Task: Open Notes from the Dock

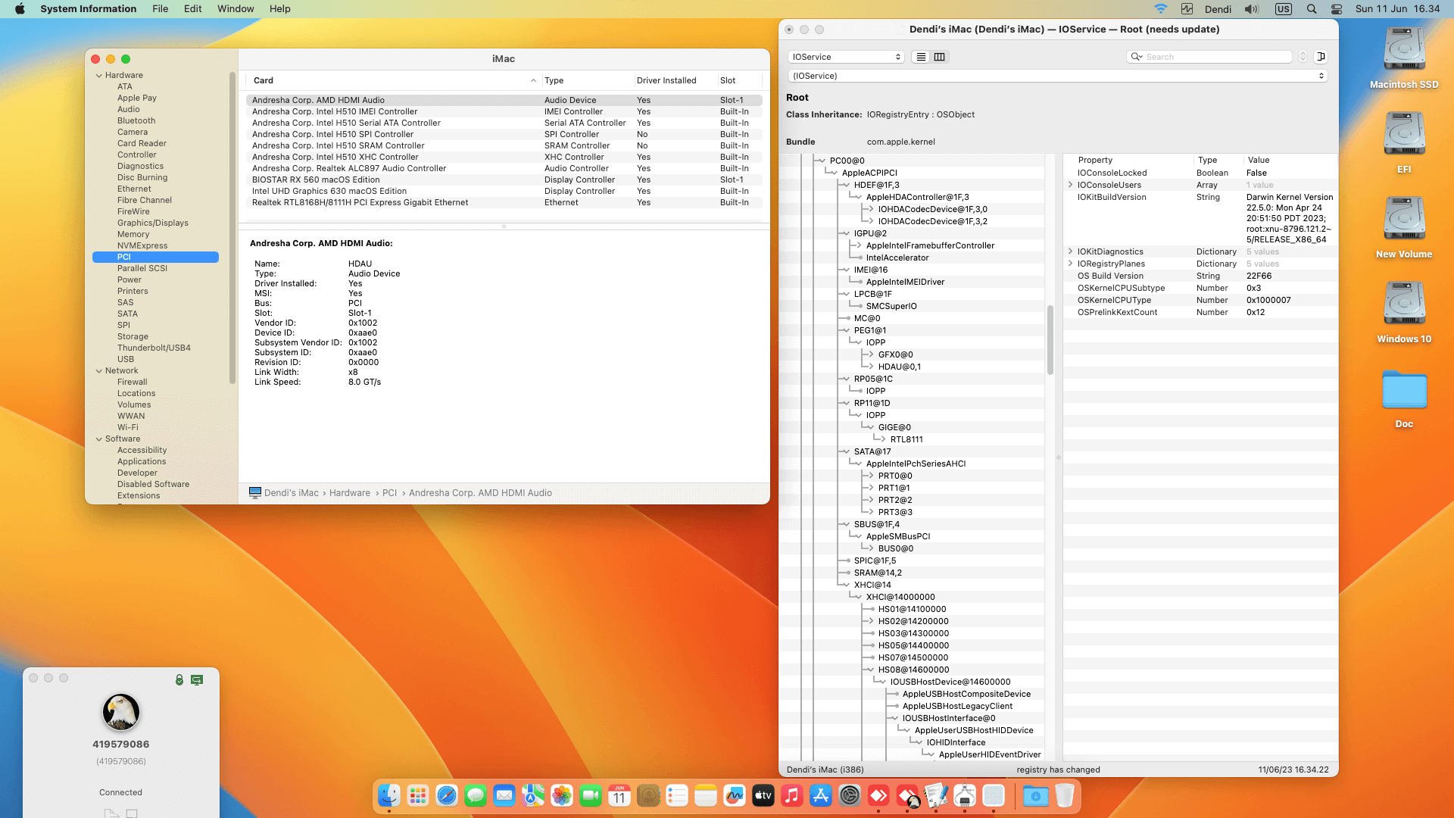Action: tap(706, 795)
